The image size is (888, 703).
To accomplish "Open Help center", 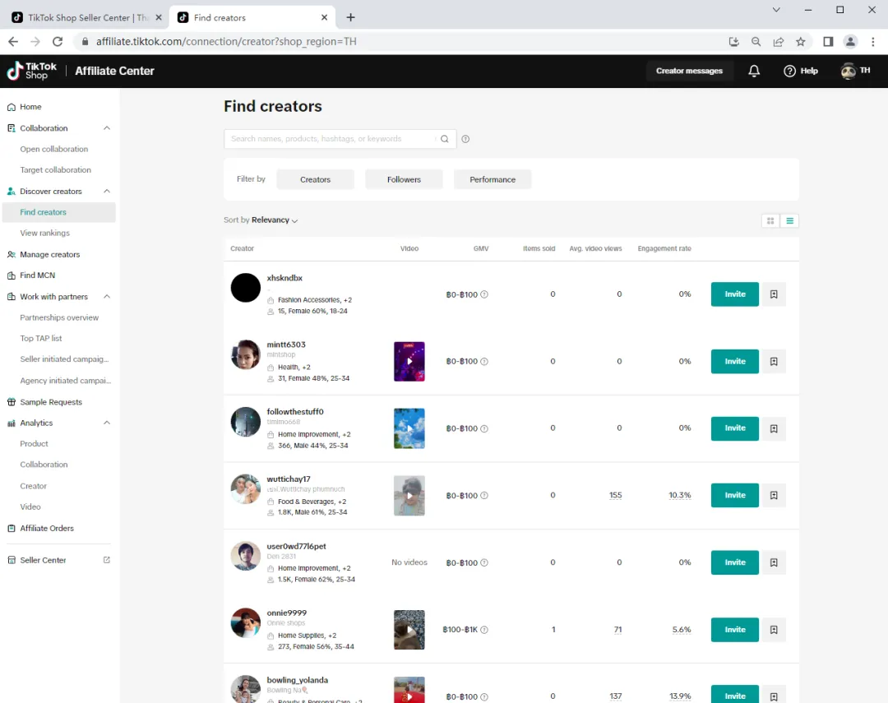I will click(x=801, y=71).
